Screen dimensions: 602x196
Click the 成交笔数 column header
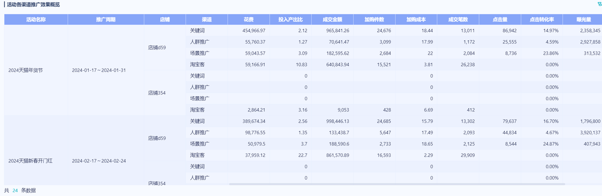(x=458, y=20)
